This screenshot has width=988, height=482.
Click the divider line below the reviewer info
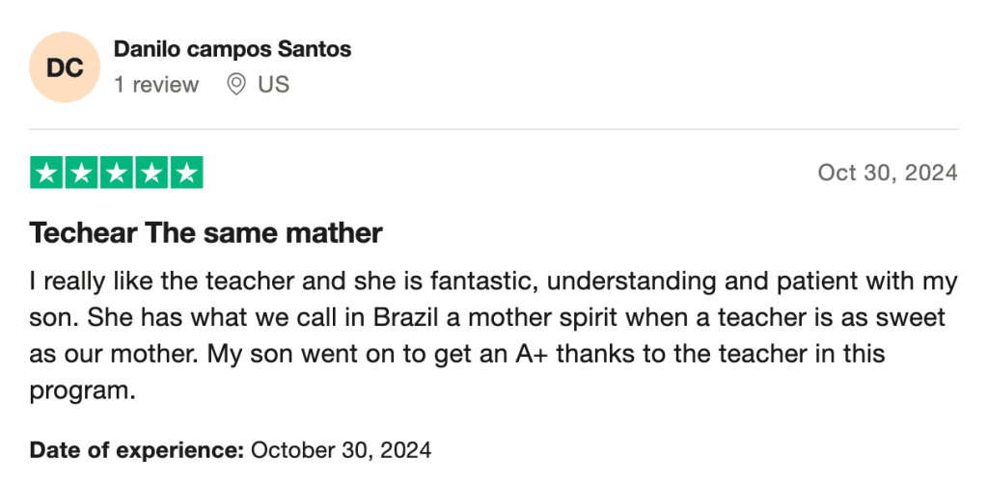(x=493, y=129)
